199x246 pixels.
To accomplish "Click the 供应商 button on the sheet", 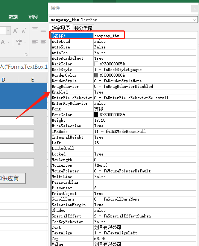I will click(x=13, y=178).
